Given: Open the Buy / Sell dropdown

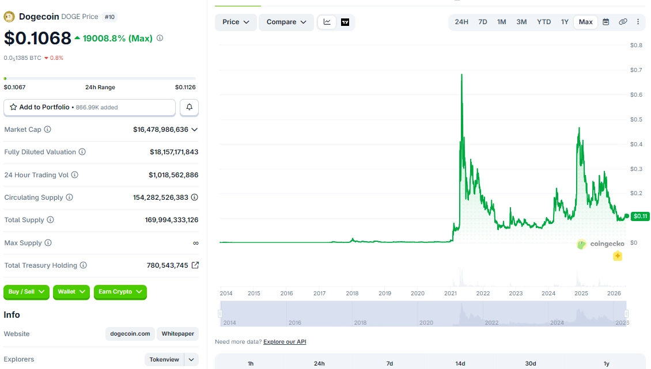Looking at the screenshot, I should coord(27,292).
